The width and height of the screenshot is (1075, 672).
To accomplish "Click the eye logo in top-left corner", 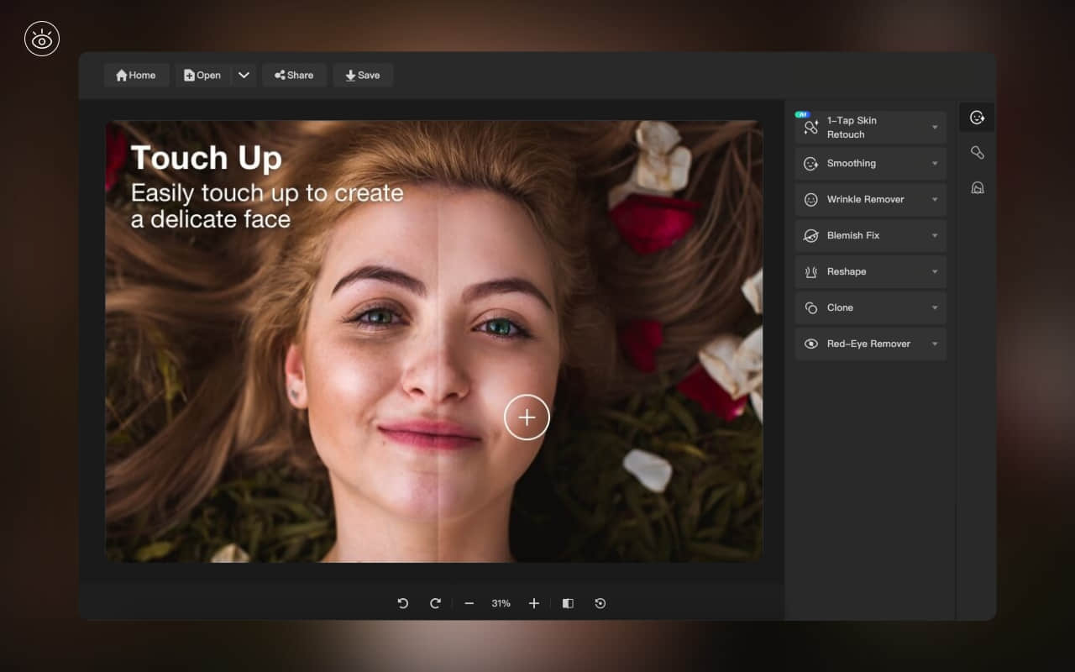I will click(x=42, y=39).
